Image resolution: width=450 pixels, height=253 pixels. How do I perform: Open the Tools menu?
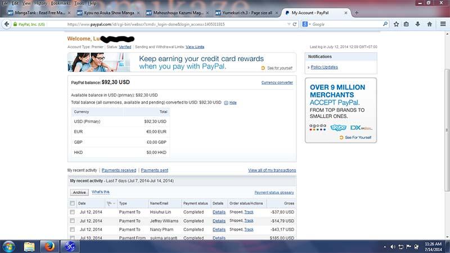click(x=79, y=3)
